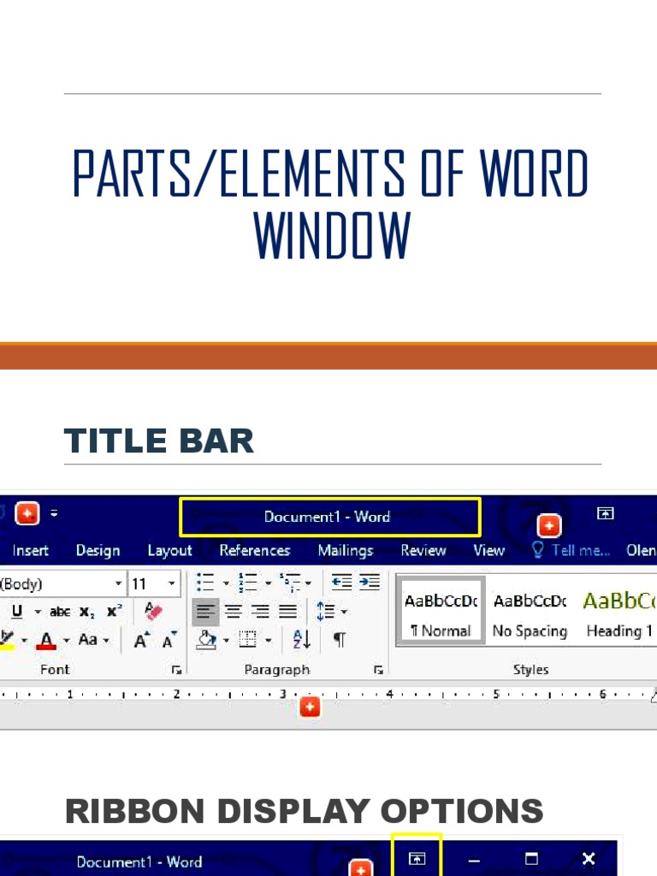Grow the font size
This screenshot has width=657, height=876.
coord(142,640)
